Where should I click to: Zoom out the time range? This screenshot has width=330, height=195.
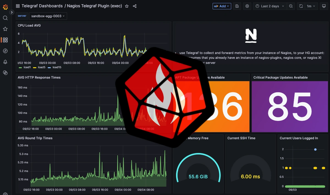(291, 6)
